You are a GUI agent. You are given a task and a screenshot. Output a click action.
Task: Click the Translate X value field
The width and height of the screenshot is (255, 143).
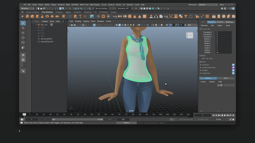224,32
